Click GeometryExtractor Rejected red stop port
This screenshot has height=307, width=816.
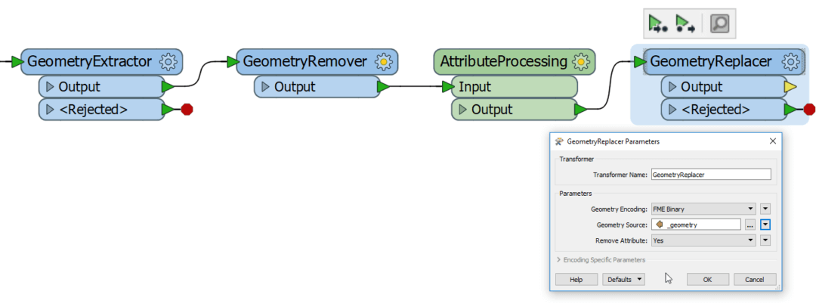point(187,110)
